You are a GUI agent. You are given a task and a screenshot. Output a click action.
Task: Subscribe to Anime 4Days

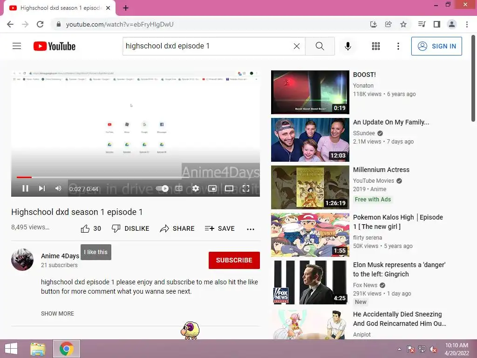[234, 260]
